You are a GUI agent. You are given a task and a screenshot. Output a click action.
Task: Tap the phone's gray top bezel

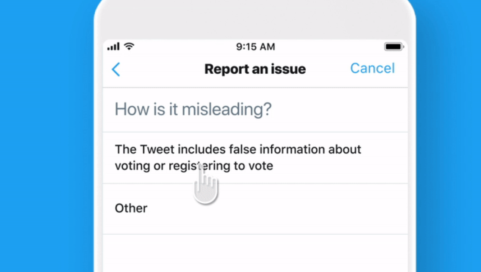tap(255, 20)
